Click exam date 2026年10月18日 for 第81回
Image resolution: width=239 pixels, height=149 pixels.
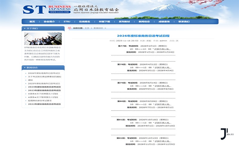tap(148, 120)
